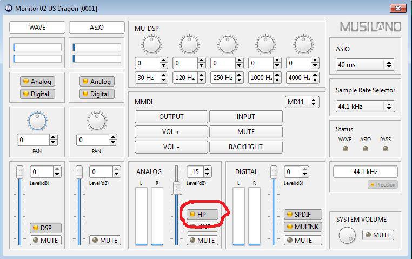
Task: Click the MMDI VOL - button
Action: (171, 147)
